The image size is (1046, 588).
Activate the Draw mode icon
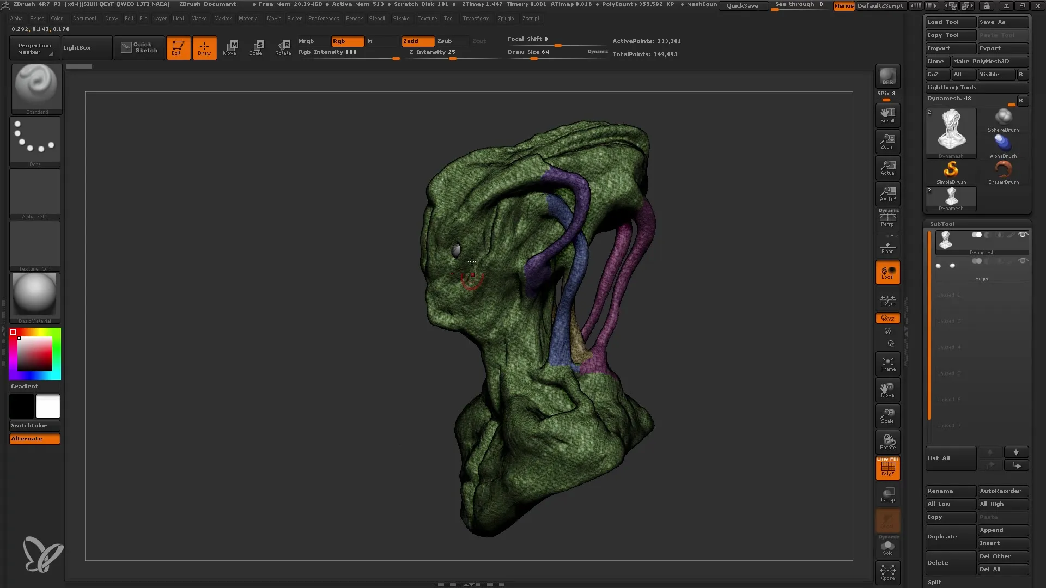tap(204, 48)
